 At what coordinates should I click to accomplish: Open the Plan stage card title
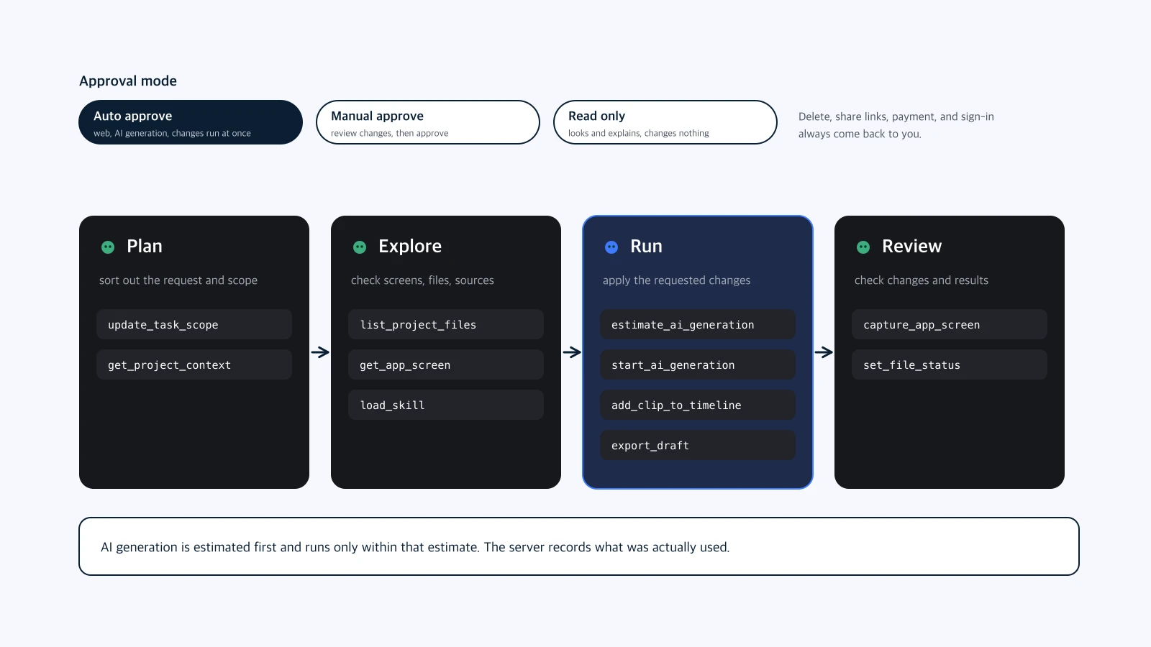145,247
